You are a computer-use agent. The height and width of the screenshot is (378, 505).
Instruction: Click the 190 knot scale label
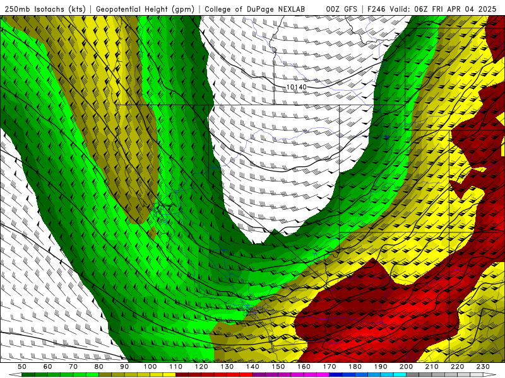coord(381,367)
